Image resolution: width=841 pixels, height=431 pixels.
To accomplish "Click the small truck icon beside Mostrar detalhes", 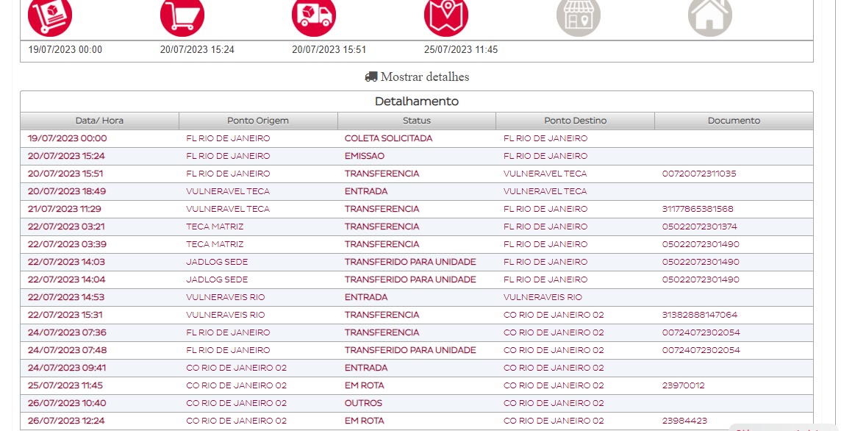I will click(371, 76).
